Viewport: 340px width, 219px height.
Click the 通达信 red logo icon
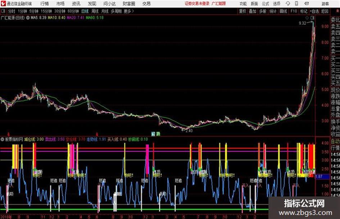click(3, 4)
